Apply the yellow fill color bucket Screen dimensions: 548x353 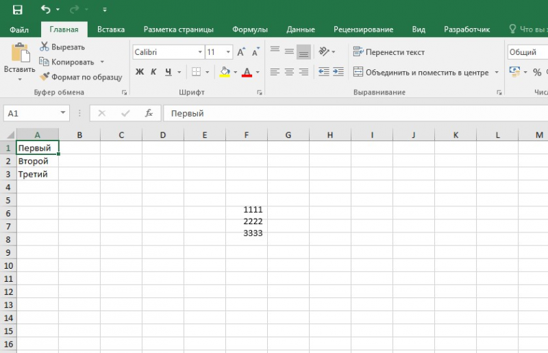tap(225, 72)
